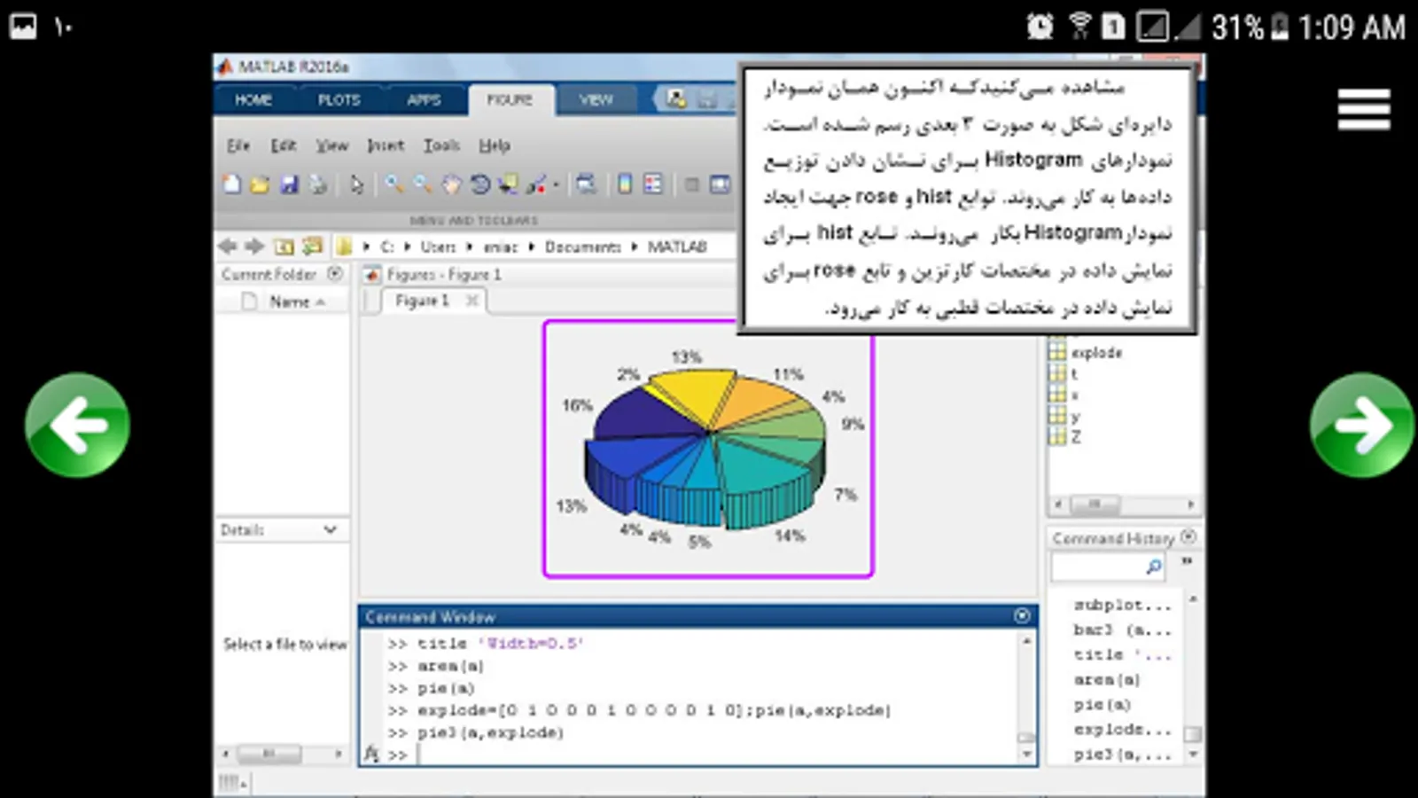Select the Rotate 3D tool
Screen dimensions: 1418x798
(x=479, y=184)
